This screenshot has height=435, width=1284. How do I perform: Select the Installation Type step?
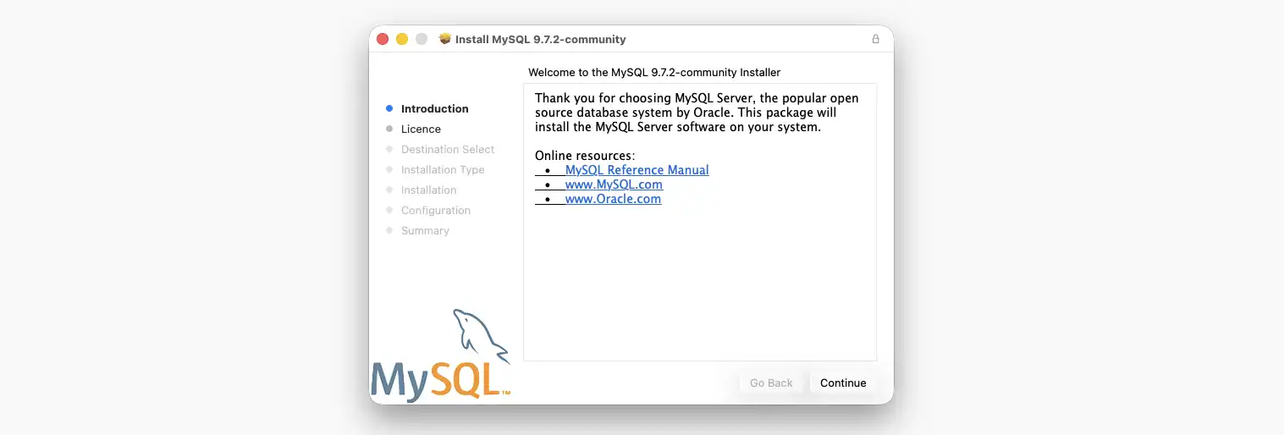point(443,169)
